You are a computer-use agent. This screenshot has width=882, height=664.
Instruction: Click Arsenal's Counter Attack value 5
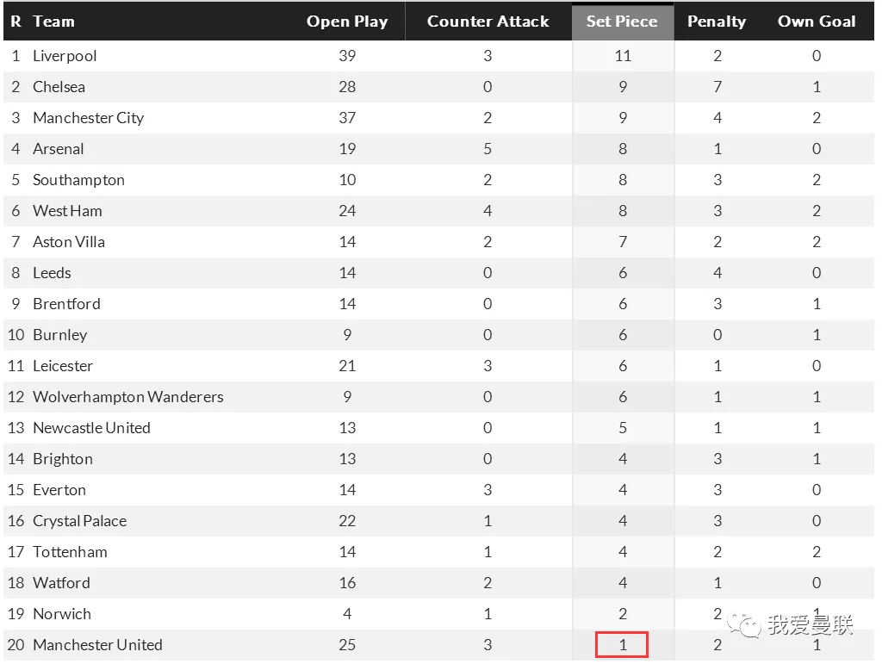coord(488,149)
